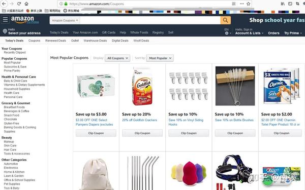Open the Warehouse Deals tab
The width and height of the screenshot is (305, 190).
click(95, 41)
